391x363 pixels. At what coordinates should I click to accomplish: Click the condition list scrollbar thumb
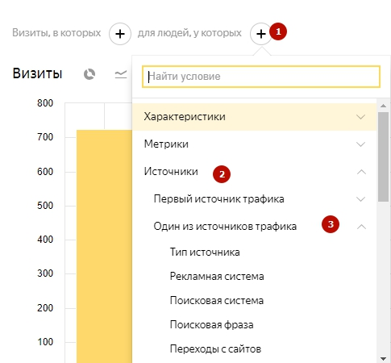[383, 156]
